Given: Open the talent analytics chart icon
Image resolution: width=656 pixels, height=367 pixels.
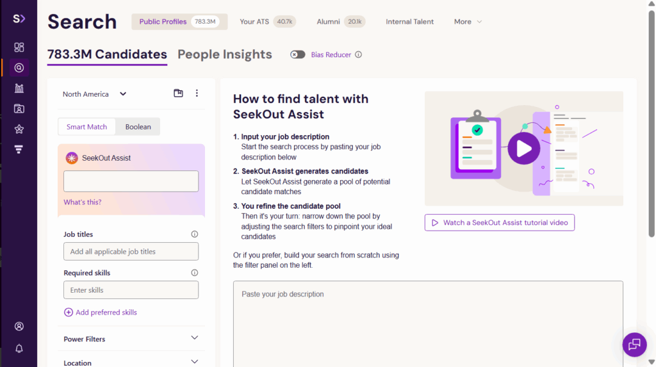Looking at the screenshot, I should point(19,88).
